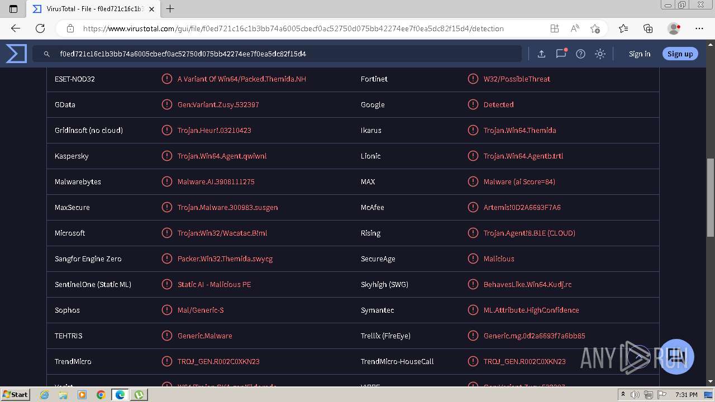The image size is (715, 402).
Task: Click ESET-NOD32 detection warning icon
Action: coord(166,79)
